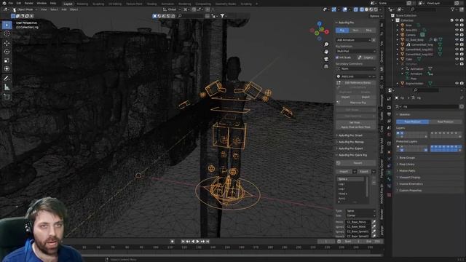The width and height of the screenshot is (466, 262).
Task: Click Edit Reference Bones button
Action: [x=356, y=82]
